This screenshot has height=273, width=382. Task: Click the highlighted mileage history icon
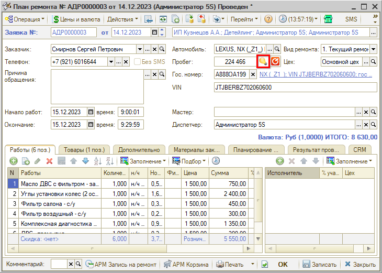pyautogui.click(x=263, y=62)
